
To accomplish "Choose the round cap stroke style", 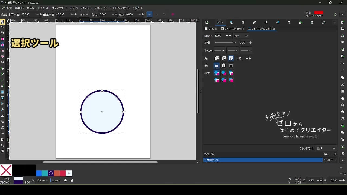I will [x=224, y=66].
